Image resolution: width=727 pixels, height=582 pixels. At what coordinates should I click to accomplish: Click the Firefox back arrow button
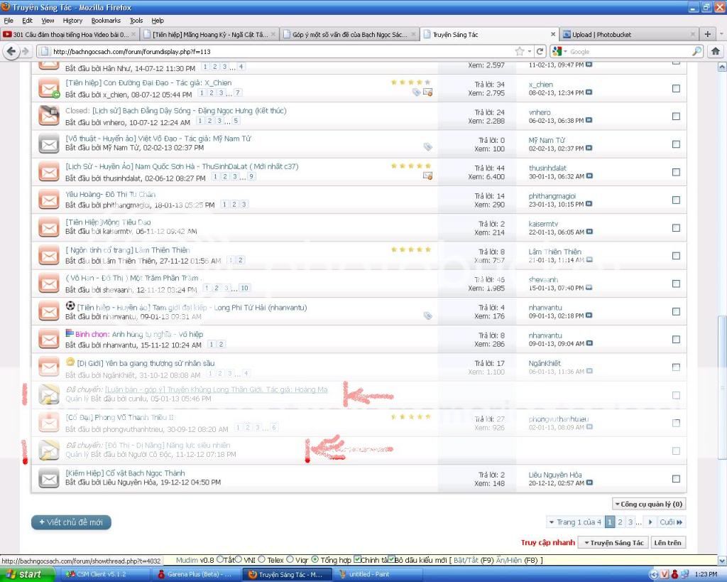11,51
